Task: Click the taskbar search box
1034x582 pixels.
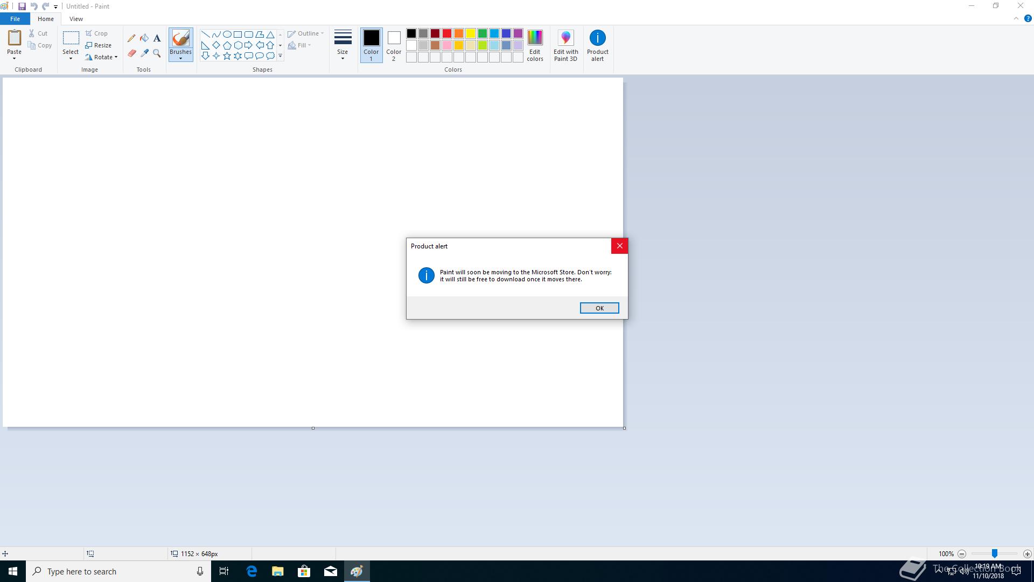Action: [x=118, y=571]
